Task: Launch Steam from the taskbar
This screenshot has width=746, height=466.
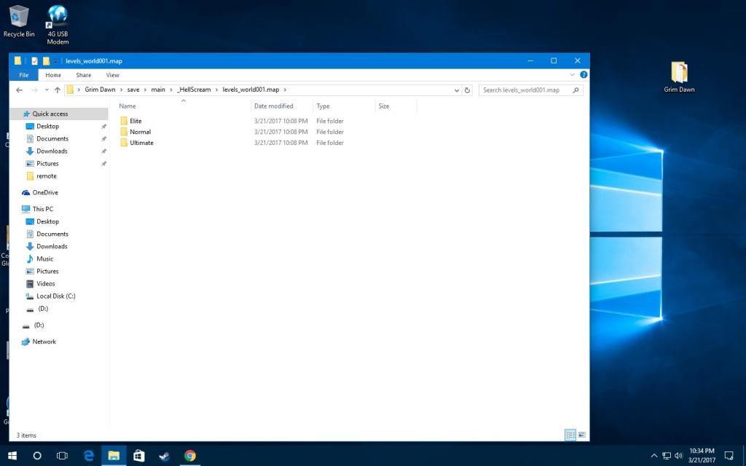Action: click(164, 456)
